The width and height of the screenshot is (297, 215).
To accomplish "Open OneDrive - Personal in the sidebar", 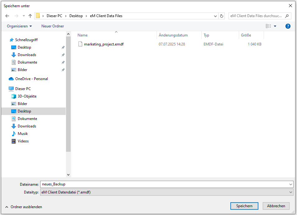I will (31, 79).
